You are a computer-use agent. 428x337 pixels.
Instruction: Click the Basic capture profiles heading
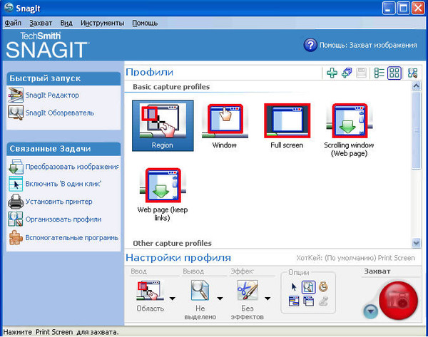[x=171, y=87]
